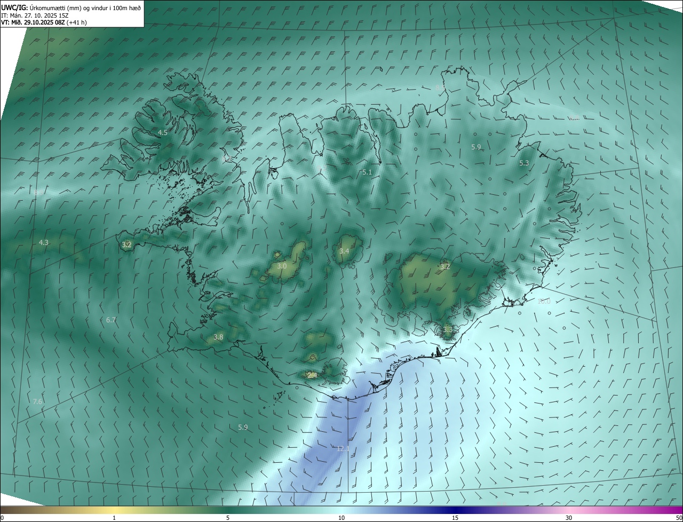Click the valid time 'VT: Mið. 29.10.2025 08Z (+41 h)'
The image size is (683, 522).
point(44,22)
